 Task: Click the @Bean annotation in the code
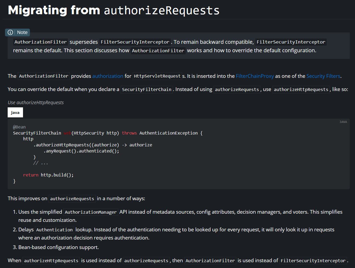click(19, 127)
